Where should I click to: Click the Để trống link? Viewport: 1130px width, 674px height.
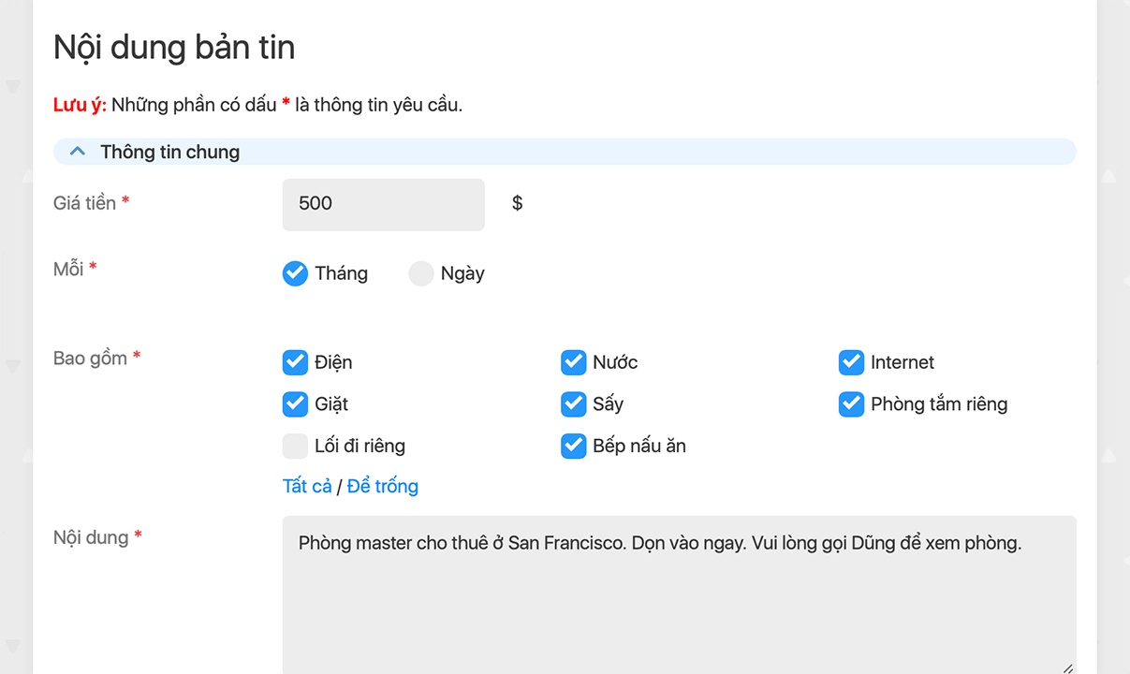point(382,486)
